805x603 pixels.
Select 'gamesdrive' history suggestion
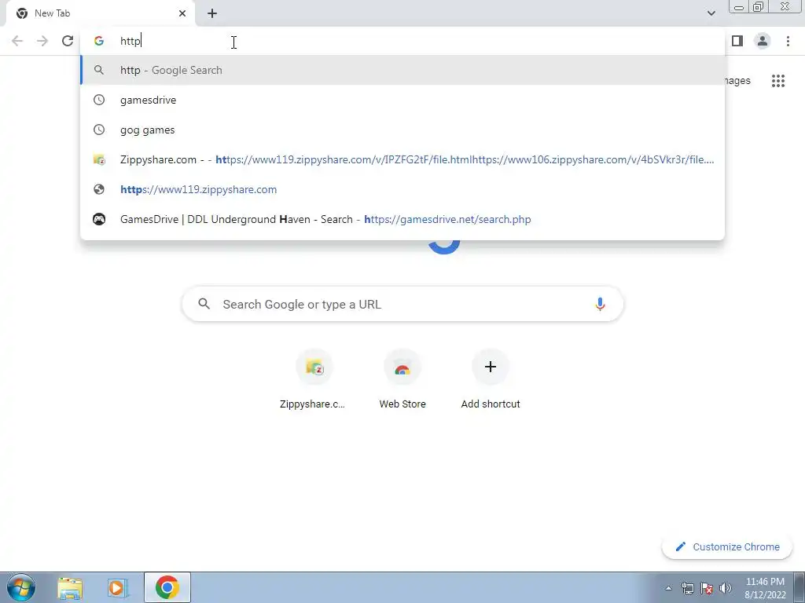[x=402, y=100]
